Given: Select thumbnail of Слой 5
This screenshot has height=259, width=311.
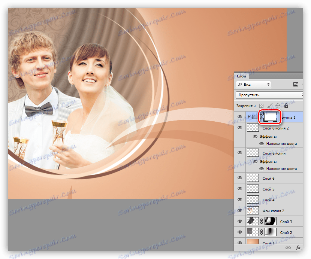Looking at the screenshot, I should 253,189.
